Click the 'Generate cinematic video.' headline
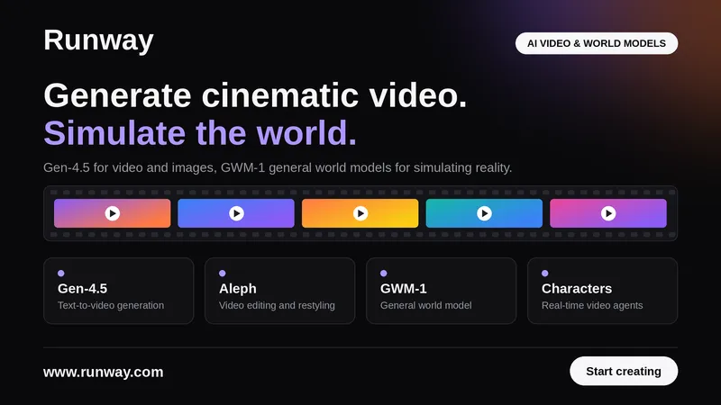 click(x=255, y=95)
